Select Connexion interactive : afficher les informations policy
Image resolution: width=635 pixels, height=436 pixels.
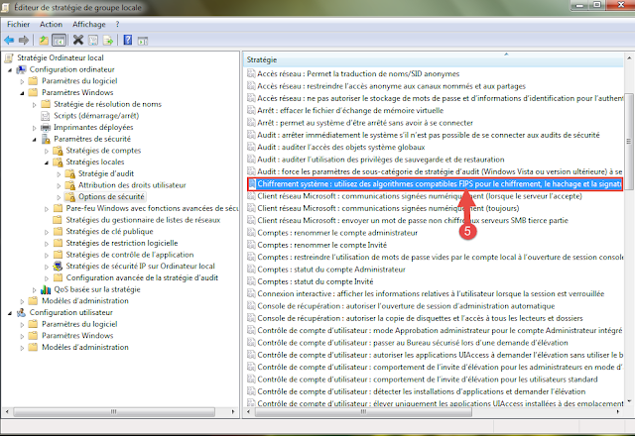click(431, 293)
